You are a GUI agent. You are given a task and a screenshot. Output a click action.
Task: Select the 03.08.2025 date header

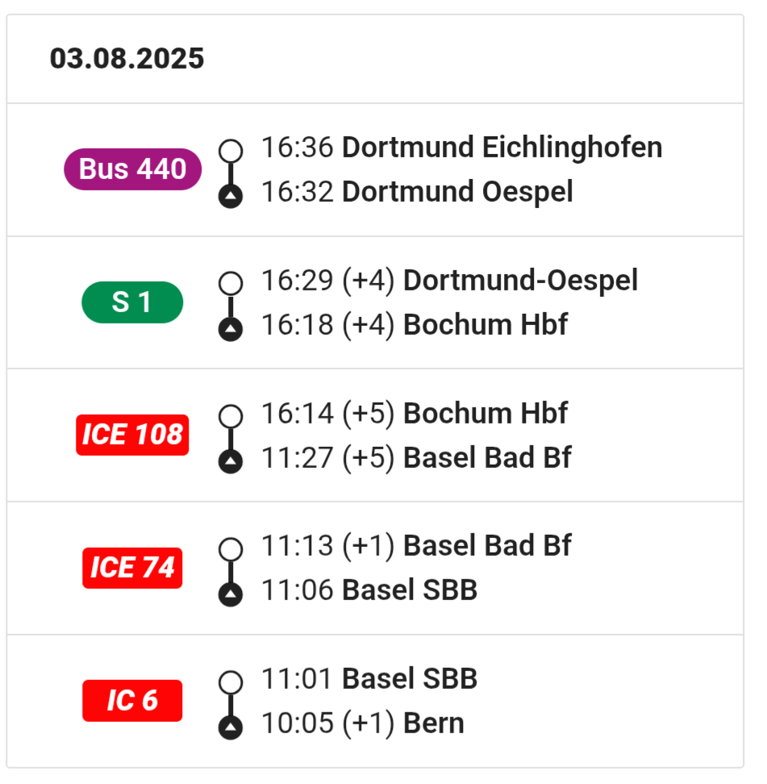click(x=127, y=59)
